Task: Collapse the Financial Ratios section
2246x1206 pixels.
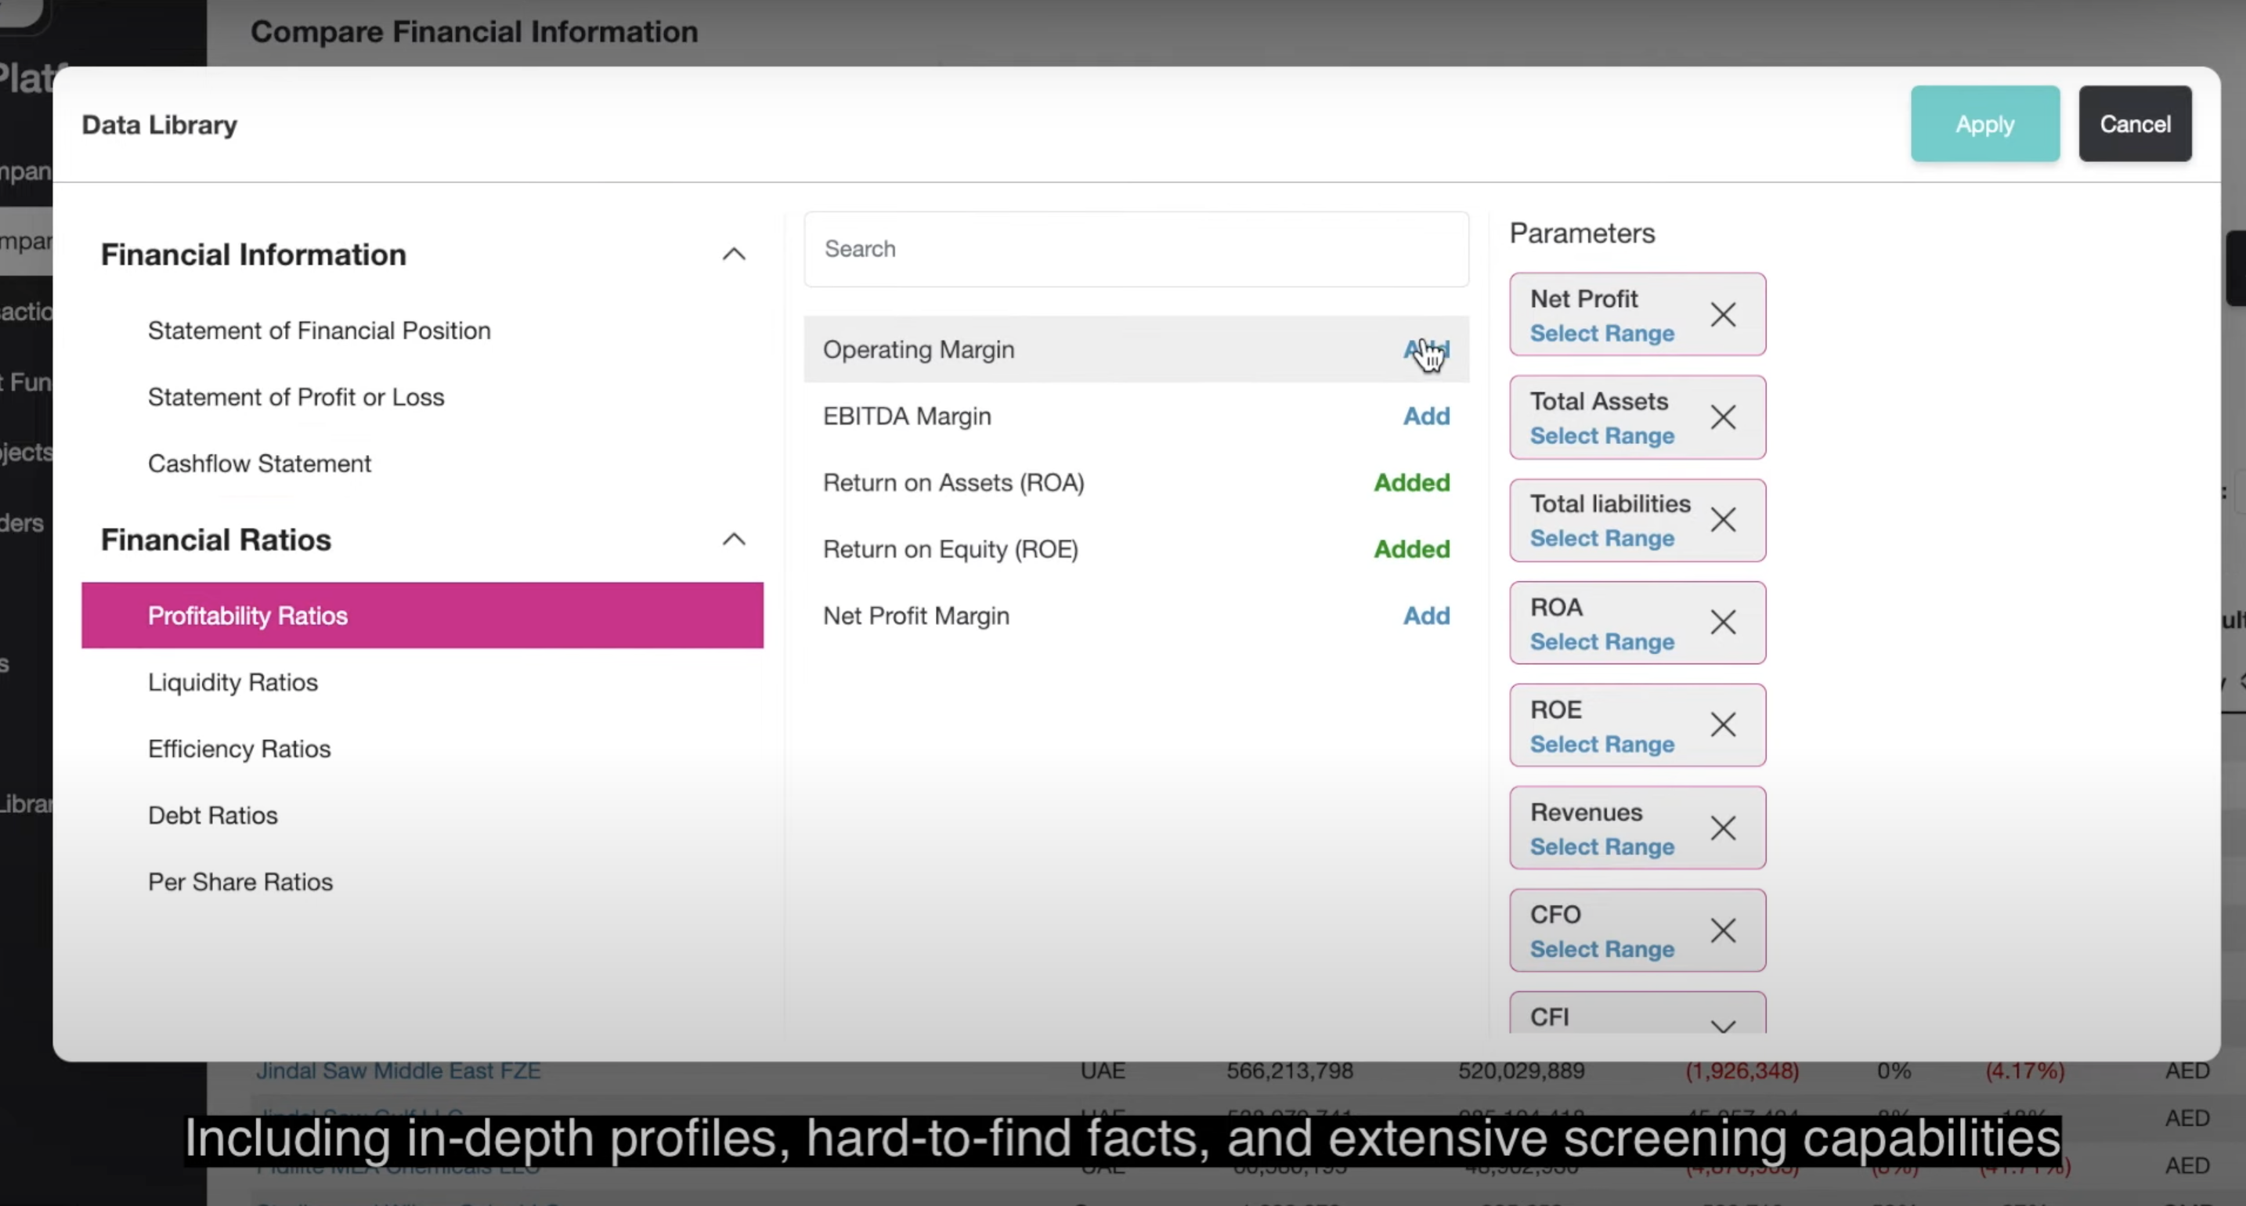Action: pyautogui.click(x=733, y=540)
